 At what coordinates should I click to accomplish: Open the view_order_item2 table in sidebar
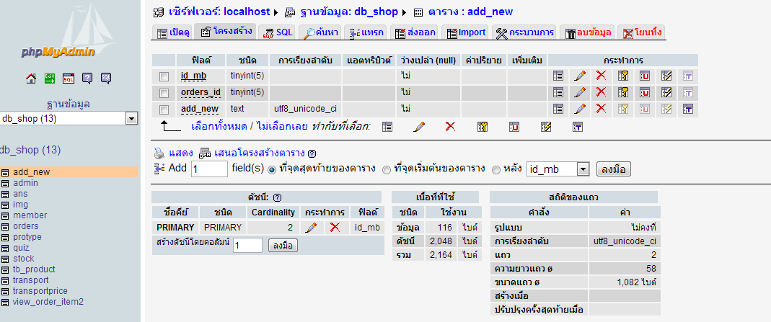[48, 302]
